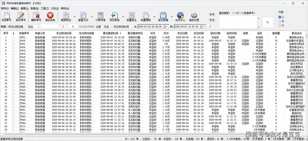Select the 1天未更新 cell in row 23
This screenshot has height=141, width=308.
pyautogui.click(x=259, y=110)
